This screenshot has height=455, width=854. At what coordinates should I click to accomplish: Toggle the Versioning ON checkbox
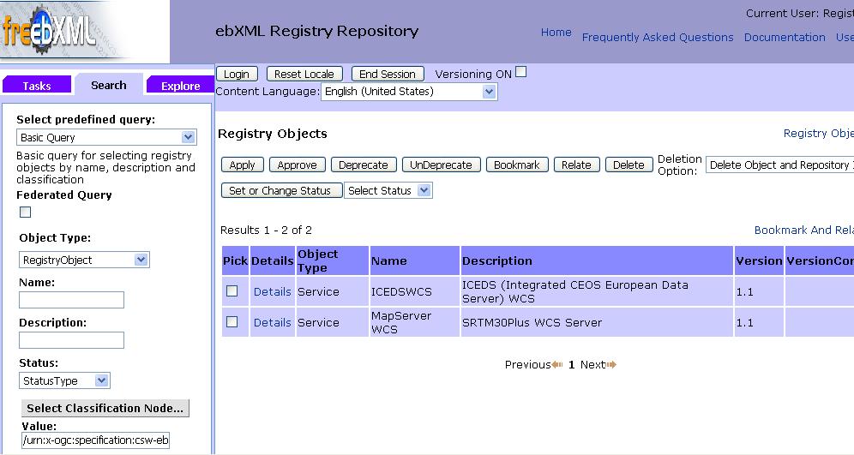click(521, 73)
